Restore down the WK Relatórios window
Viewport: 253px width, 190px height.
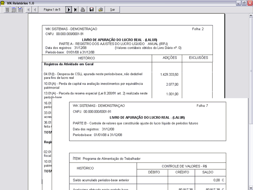click(x=244, y=3)
